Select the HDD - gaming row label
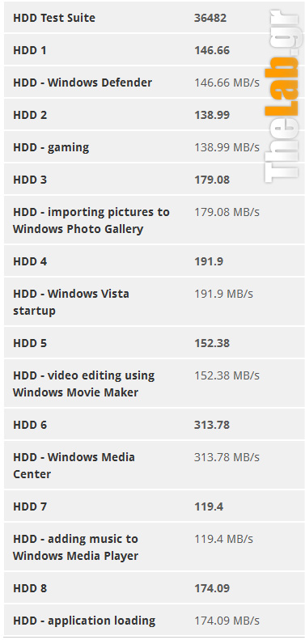The width and height of the screenshot is (305, 640). point(51,147)
